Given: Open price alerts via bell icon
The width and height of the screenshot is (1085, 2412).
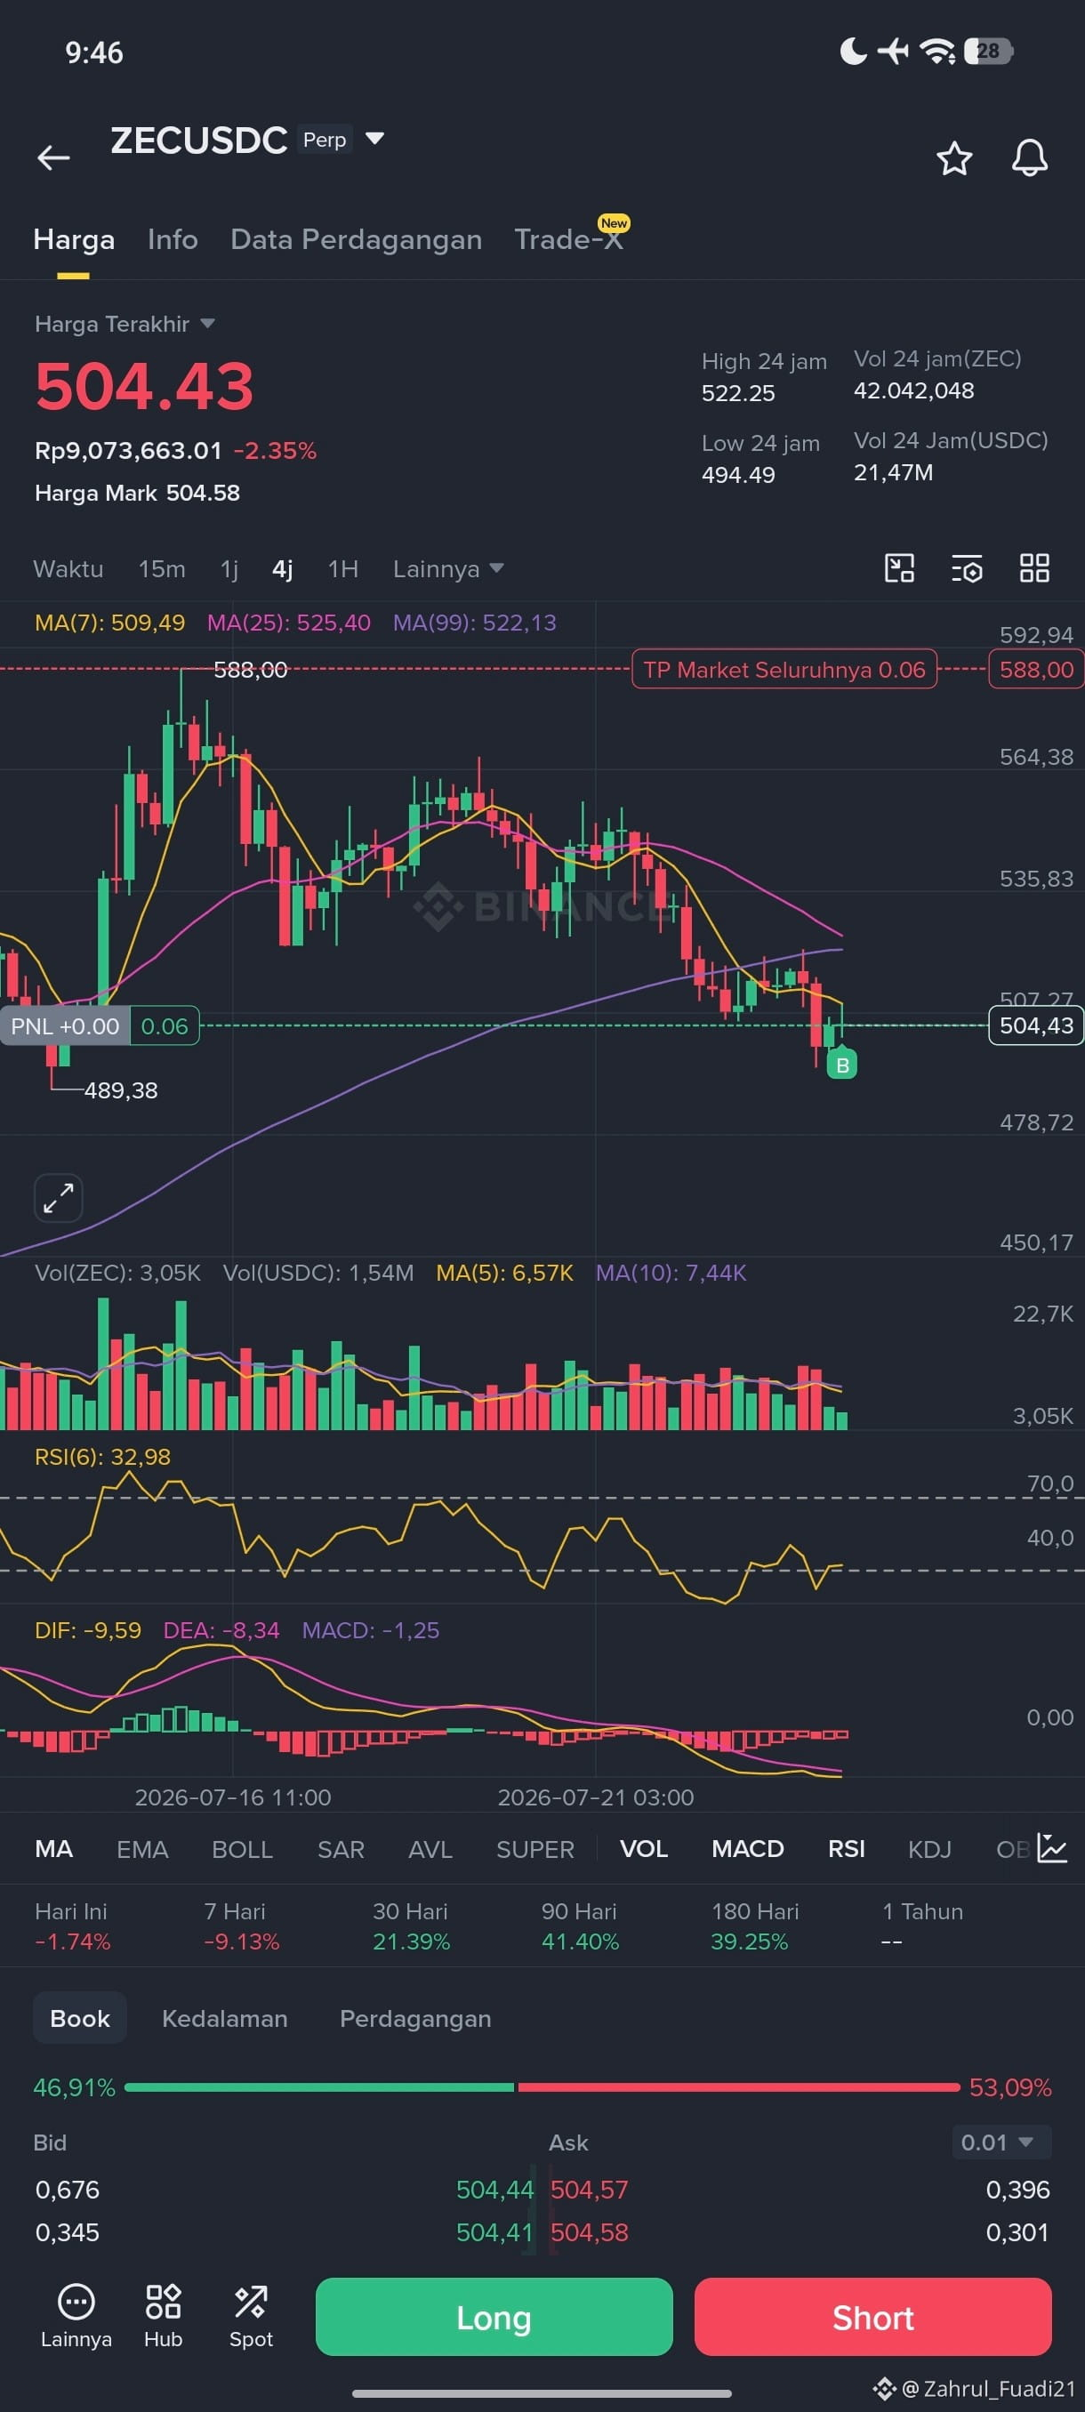Looking at the screenshot, I should pyautogui.click(x=1029, y=158).
